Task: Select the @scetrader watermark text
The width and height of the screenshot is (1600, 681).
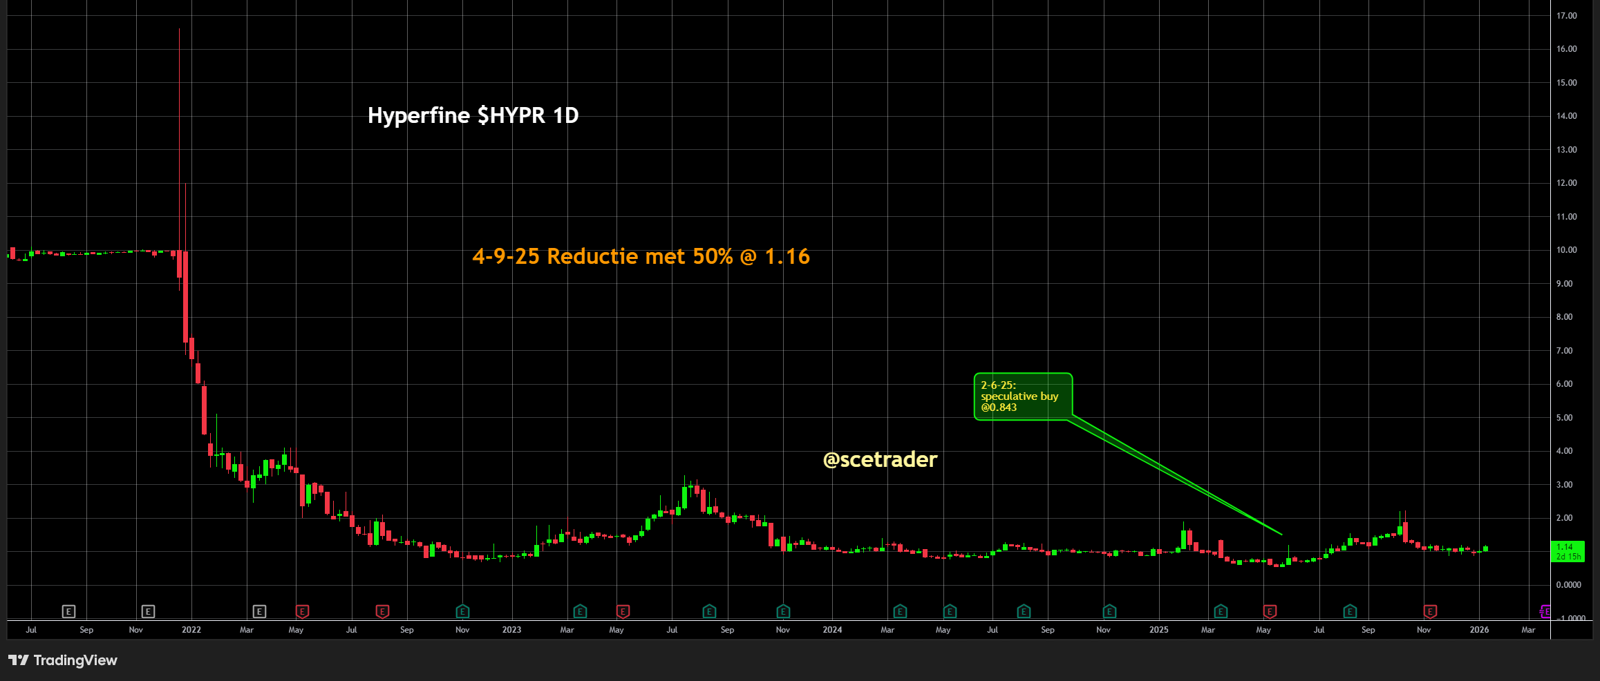Action: click(880, 459)
